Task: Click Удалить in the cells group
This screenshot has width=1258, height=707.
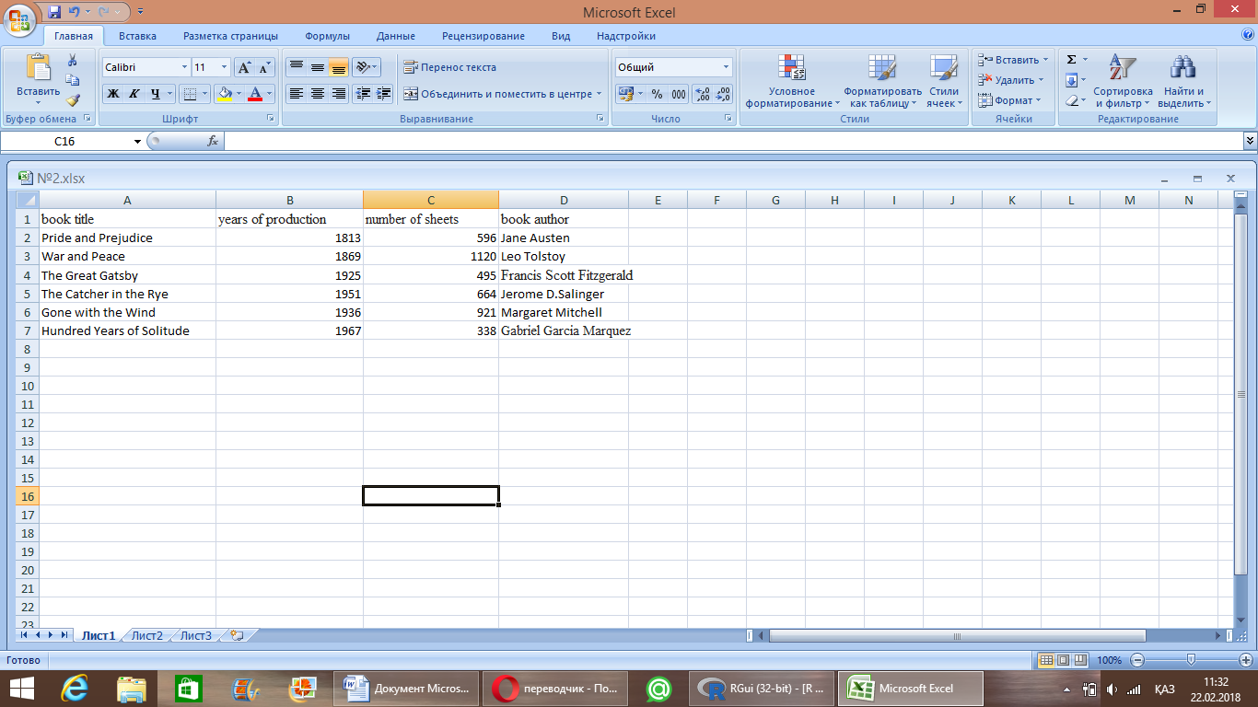Action: [1011, 80]
